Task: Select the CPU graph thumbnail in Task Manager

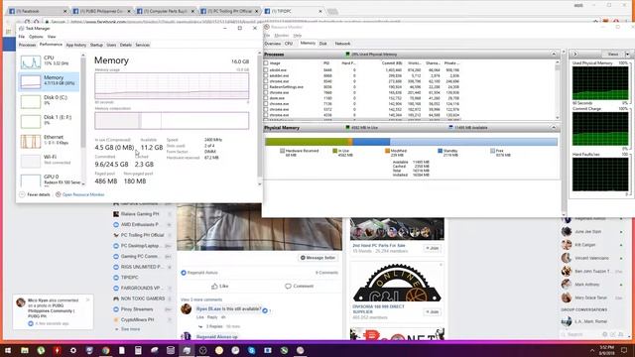Action: point(31,61)
